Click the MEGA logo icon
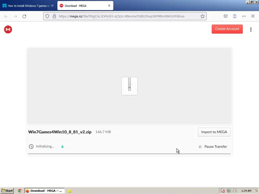259x194 pixels. (8, 29)
